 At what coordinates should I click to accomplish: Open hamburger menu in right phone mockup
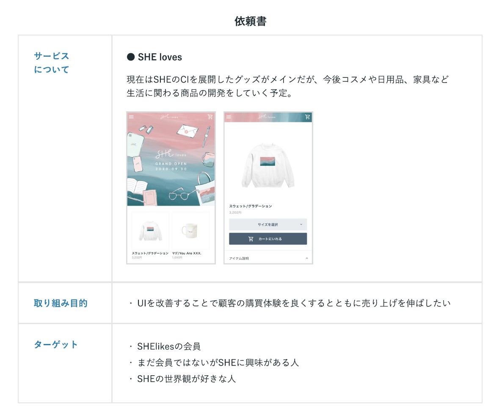229,117
